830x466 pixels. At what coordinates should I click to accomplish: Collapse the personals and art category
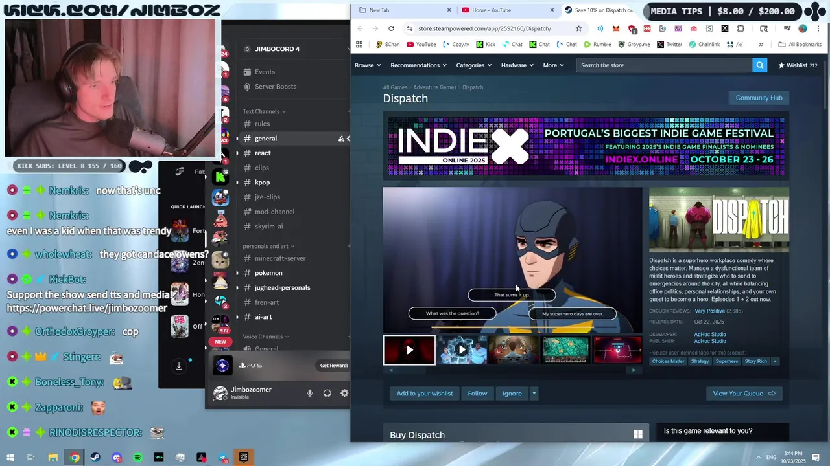point(268,246)
